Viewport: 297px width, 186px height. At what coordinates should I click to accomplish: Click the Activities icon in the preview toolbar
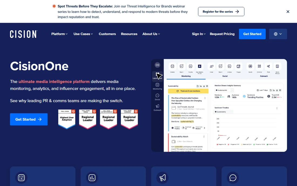coord(259,66)
